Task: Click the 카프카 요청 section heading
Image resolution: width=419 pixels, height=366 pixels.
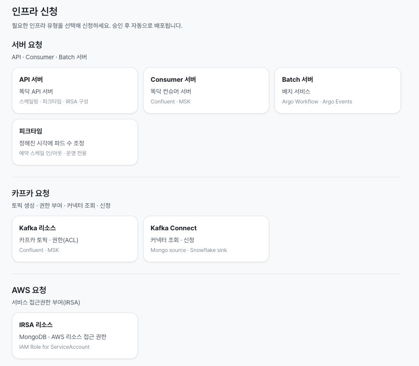Action: [30, 193]
